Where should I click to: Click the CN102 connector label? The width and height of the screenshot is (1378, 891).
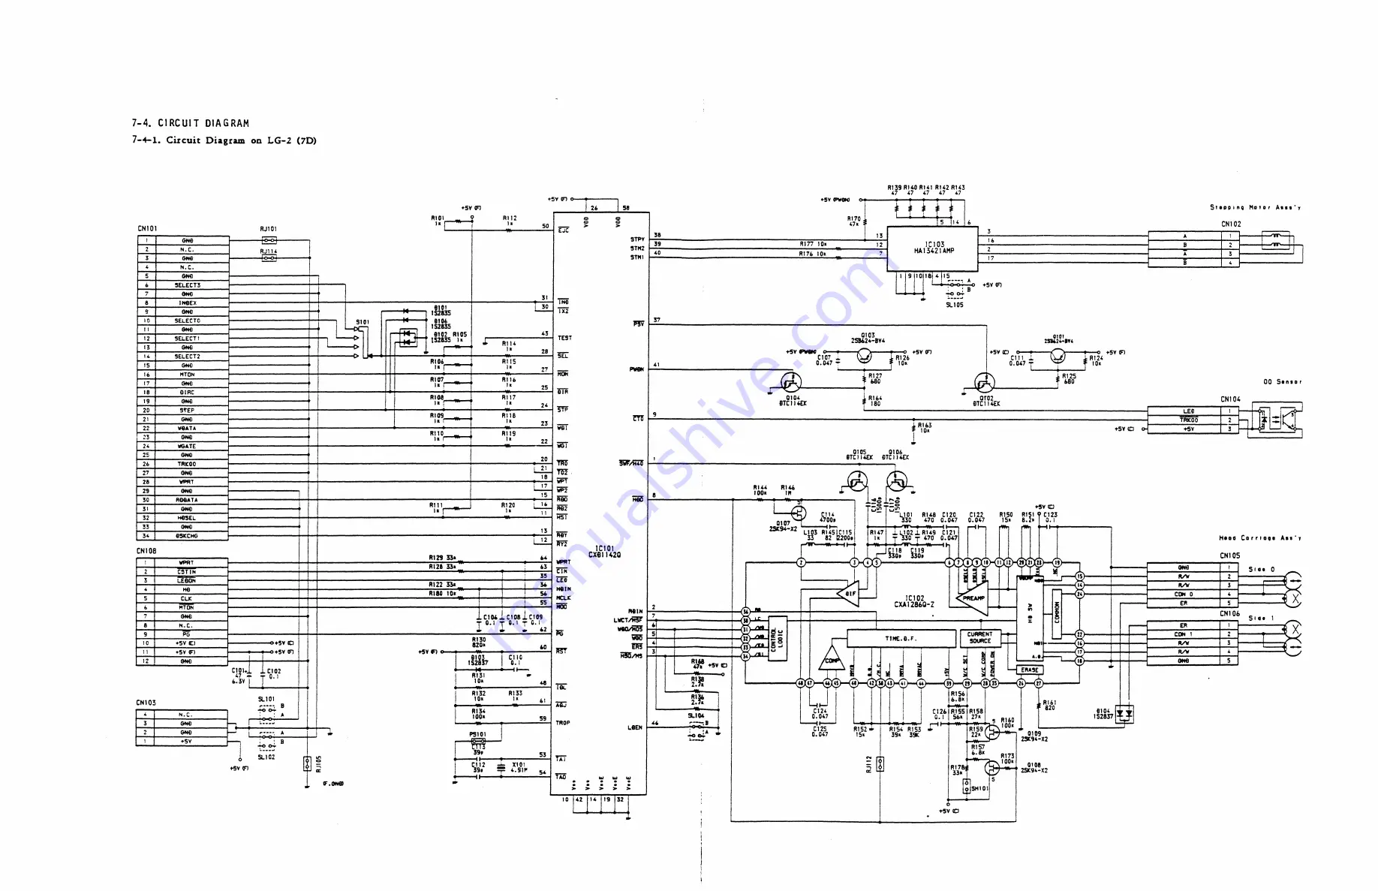click(1231, 224)
